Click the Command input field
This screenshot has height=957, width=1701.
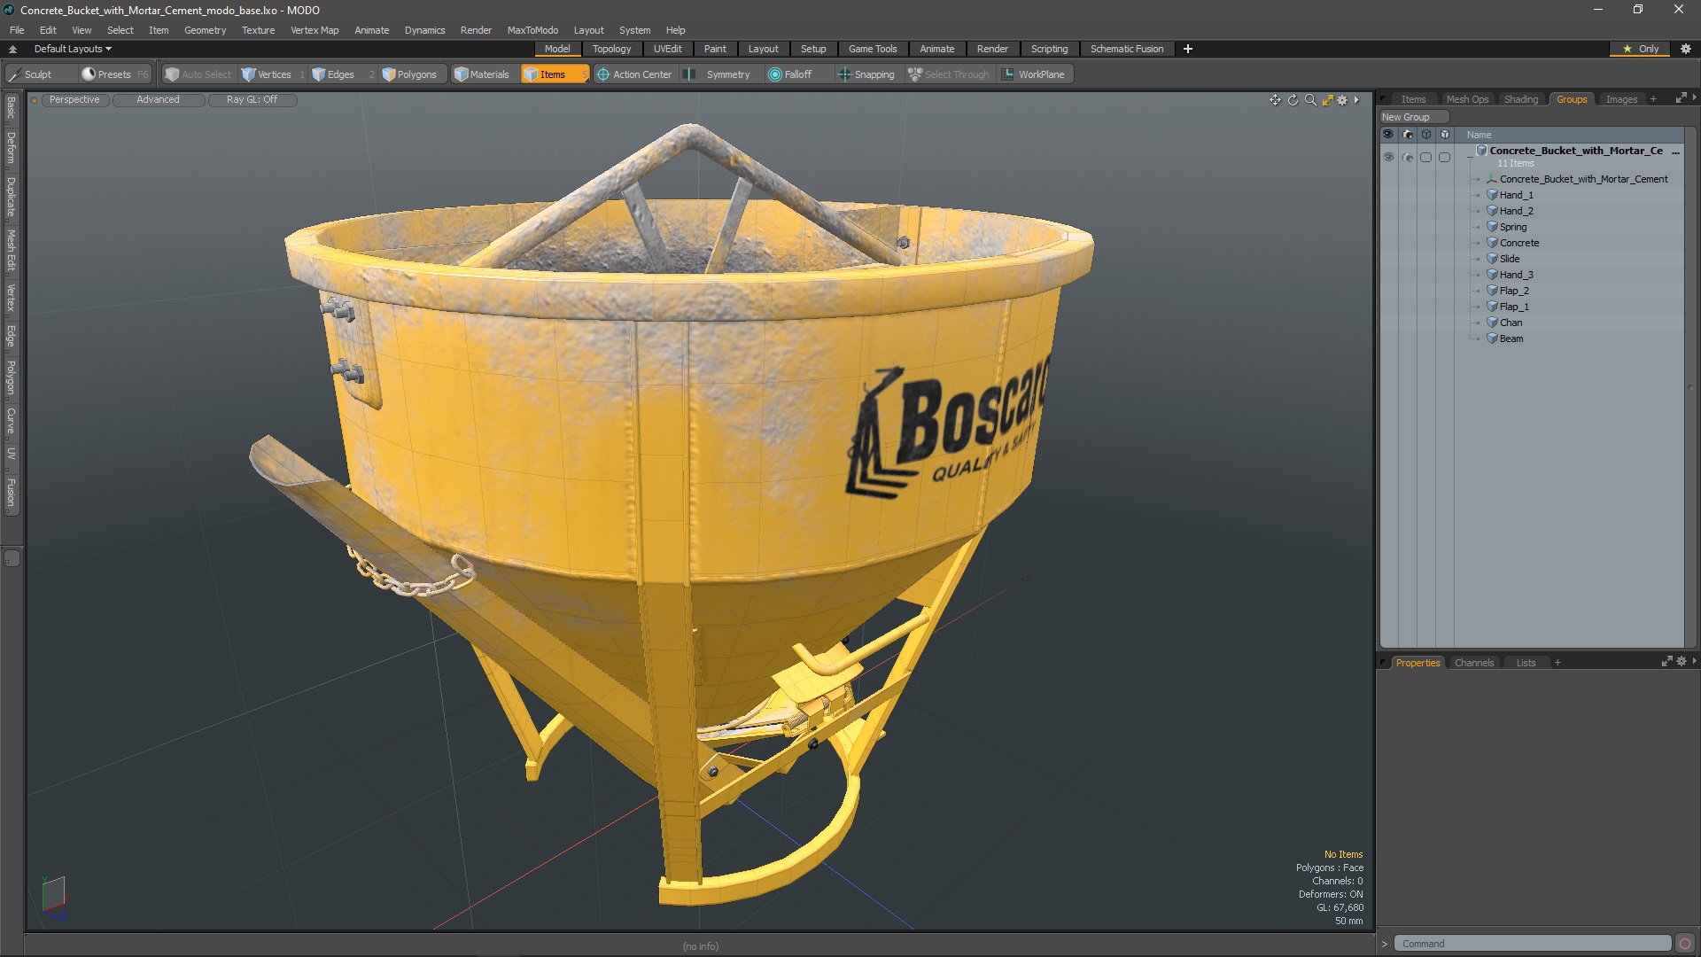tap(1532, 944)
